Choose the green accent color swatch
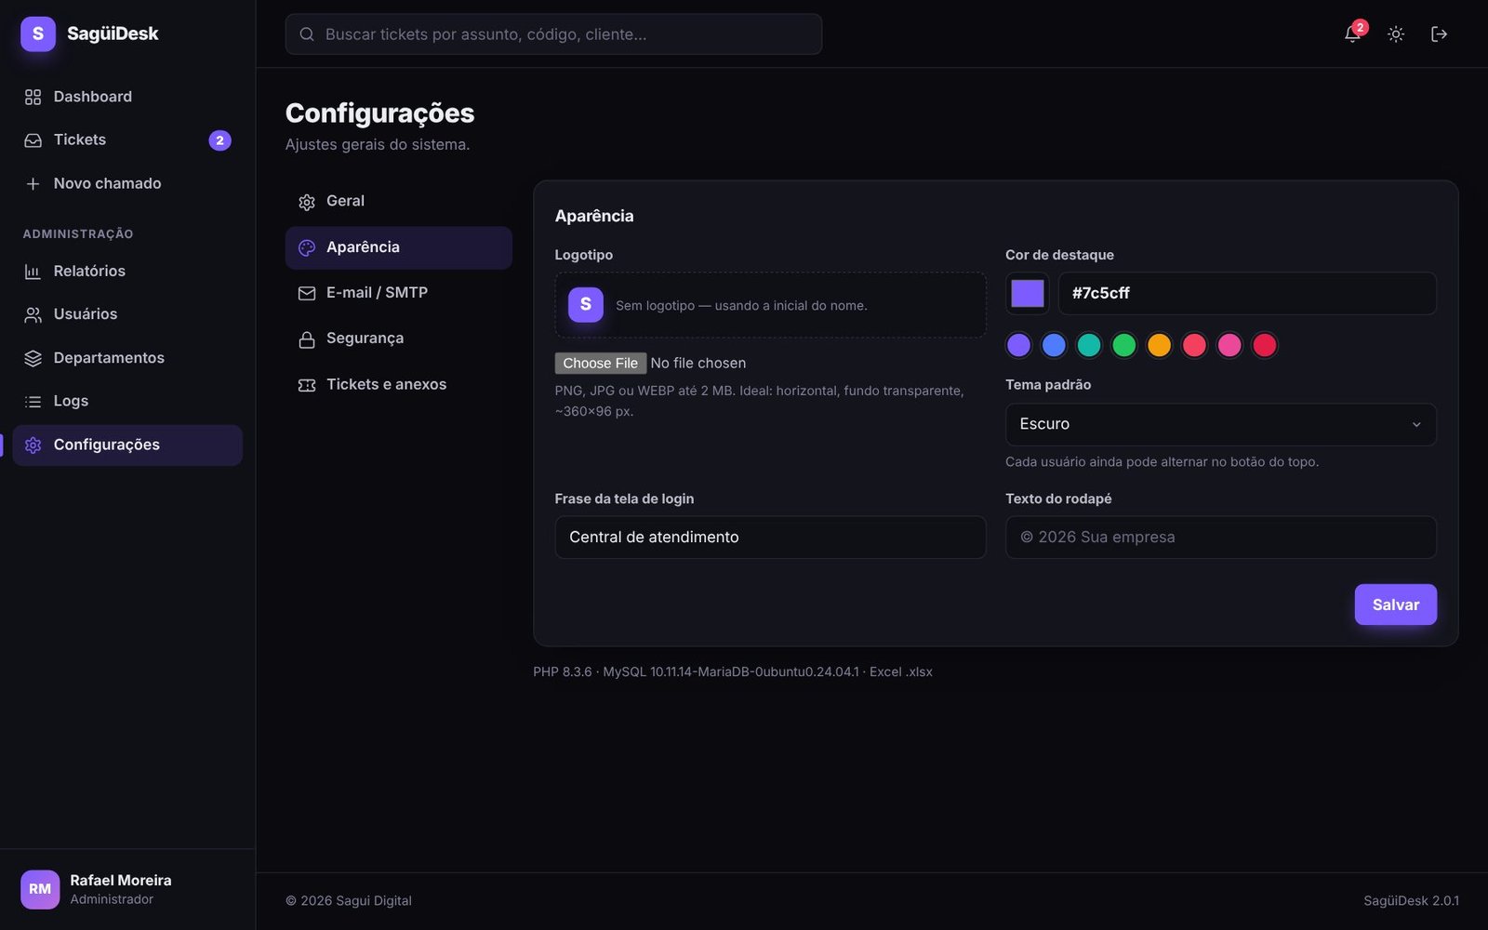The image size is (1488, 930). (1124, 345)
